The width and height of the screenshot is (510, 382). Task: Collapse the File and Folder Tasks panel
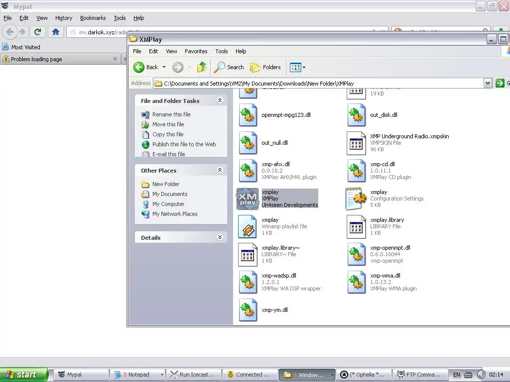click(220, 100)
